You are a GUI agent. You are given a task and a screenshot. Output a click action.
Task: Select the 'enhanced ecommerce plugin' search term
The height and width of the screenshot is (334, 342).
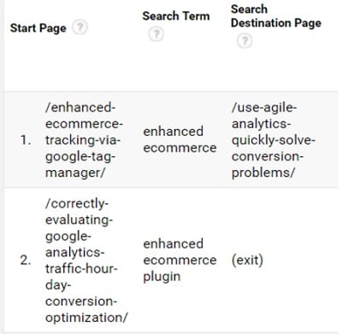(x=180, y=260)
